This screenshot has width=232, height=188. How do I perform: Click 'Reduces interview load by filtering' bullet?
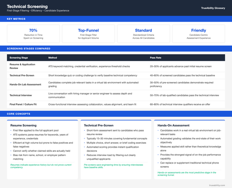111,157
